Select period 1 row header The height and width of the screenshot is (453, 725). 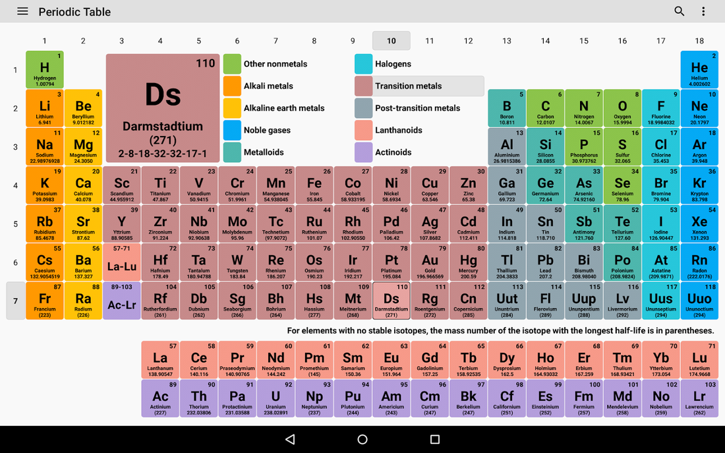[x=15, y=70]
